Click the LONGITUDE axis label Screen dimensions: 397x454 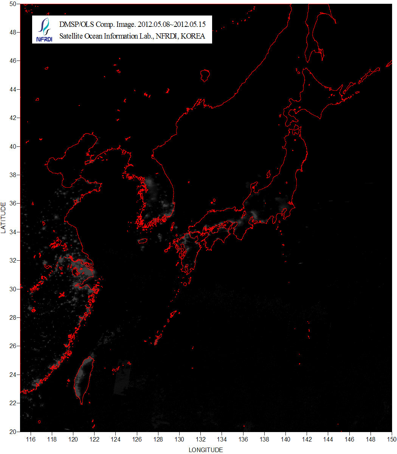coord(206,450)
